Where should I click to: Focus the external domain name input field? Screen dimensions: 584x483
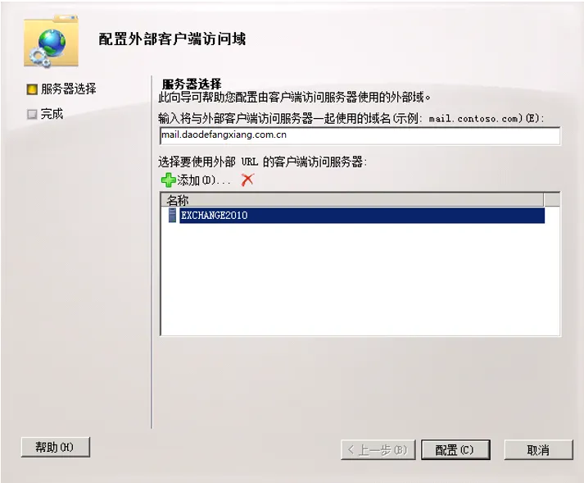[360, 136]
